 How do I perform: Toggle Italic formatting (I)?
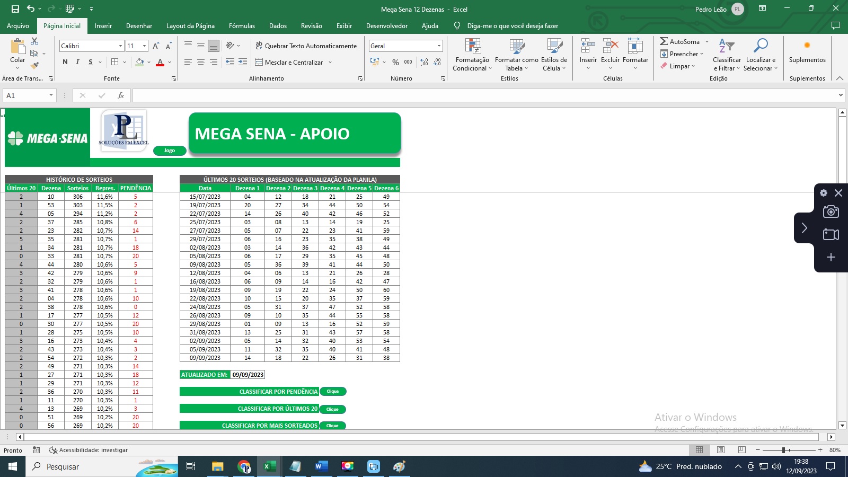coord(77,63)
